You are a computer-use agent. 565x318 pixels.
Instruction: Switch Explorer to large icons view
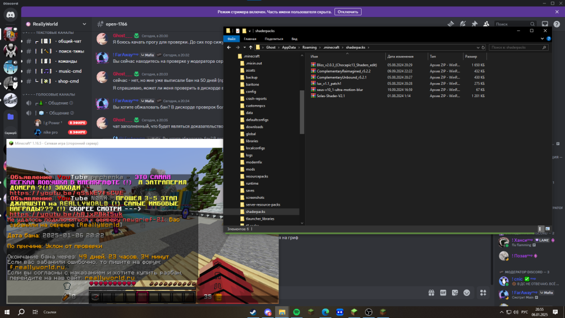tap(547, 229)
